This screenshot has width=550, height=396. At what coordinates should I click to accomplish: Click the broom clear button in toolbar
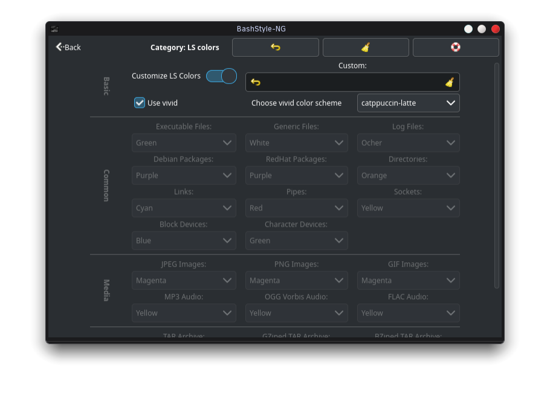click(366, 47)
